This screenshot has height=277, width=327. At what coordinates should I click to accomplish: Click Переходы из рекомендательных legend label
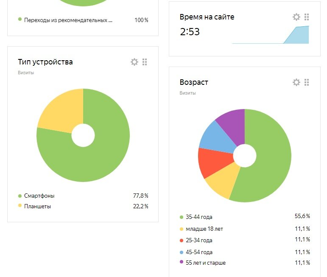tap(68, 20)
